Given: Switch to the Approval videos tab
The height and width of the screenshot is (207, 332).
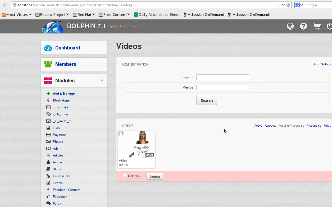Looking at the screenshot, I should click(270, 126).
